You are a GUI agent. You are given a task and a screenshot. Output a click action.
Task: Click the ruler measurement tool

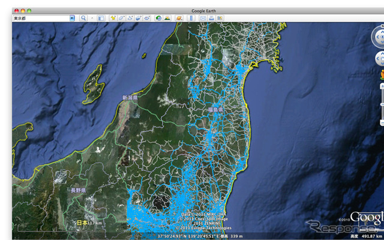(x=191, y=18)
